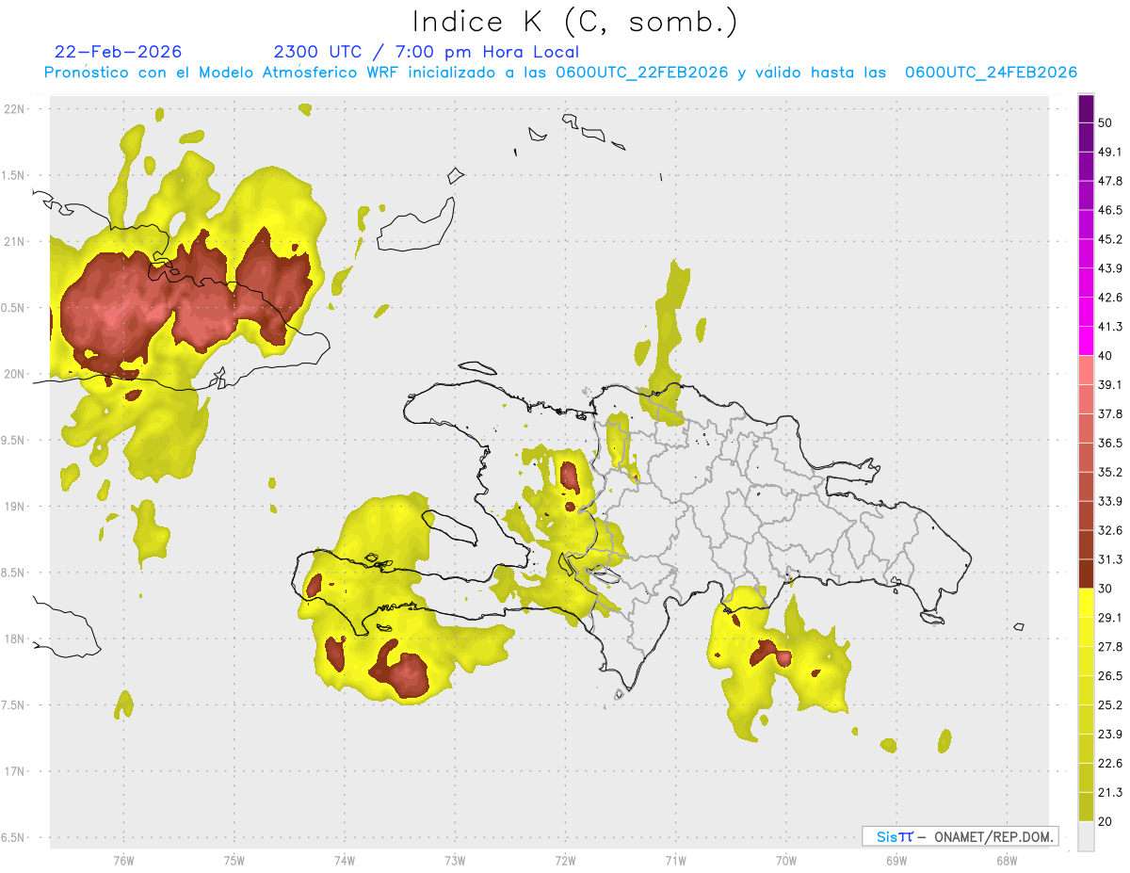Click the '40' colorbar value
Image resolution: width=1130 pixels, height=873 pixels.
point(1106,355)
